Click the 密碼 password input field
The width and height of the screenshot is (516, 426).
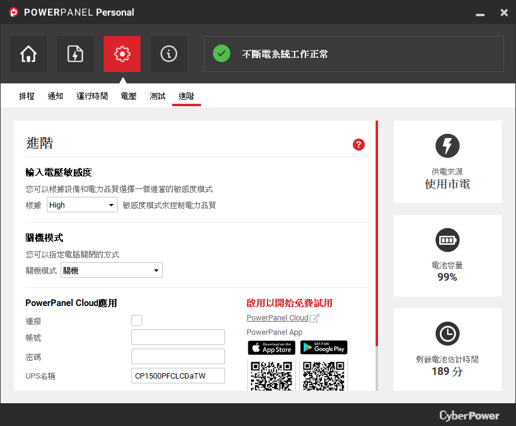pyautogui.click(x=178, y=356)
